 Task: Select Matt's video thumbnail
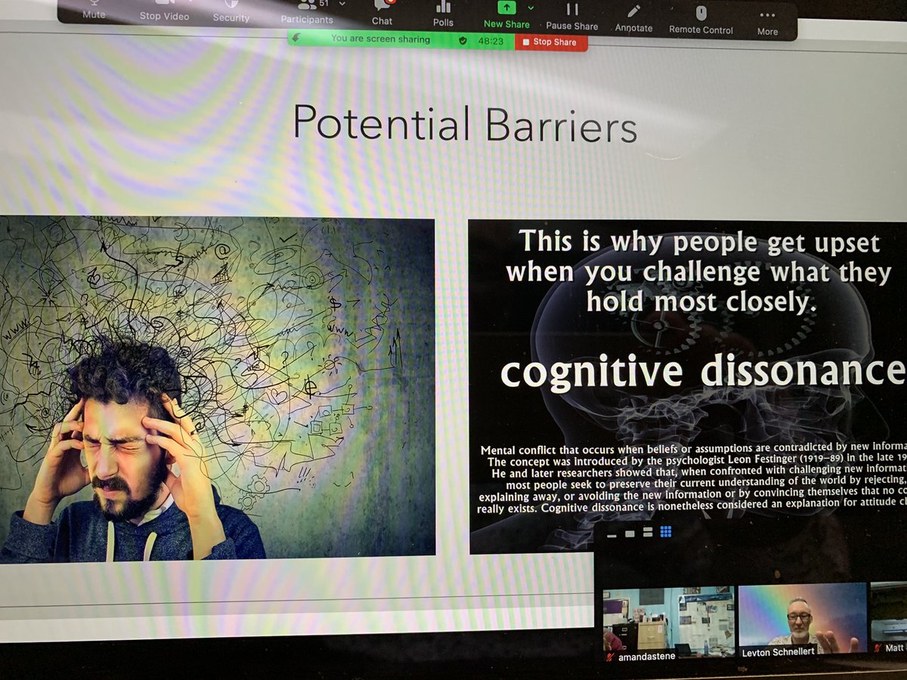(x=889, y=617)
